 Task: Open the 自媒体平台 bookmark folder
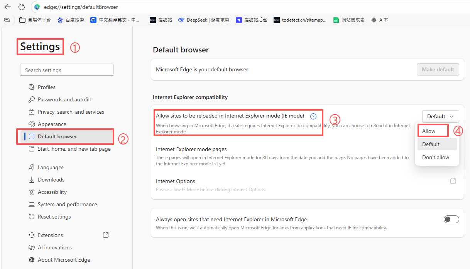click(35, 20)
